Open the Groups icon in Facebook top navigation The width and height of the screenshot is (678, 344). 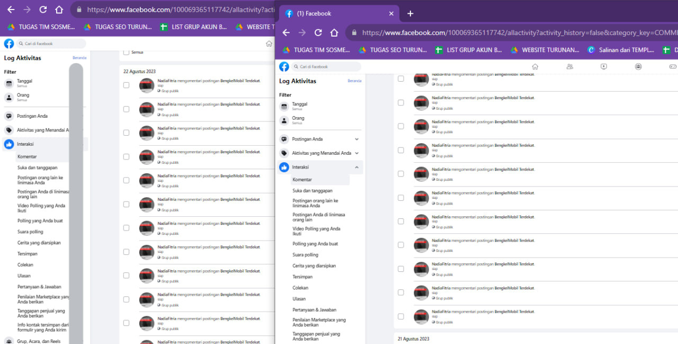pyautogui.click(x=638, y=67)
